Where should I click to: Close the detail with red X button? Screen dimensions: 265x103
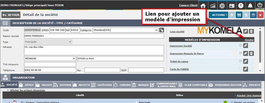(260, 15)
